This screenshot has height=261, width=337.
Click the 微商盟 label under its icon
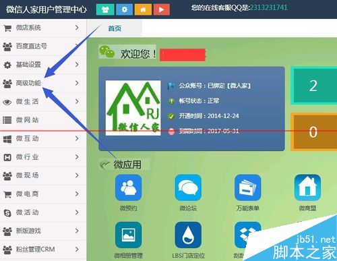point(307,208)
